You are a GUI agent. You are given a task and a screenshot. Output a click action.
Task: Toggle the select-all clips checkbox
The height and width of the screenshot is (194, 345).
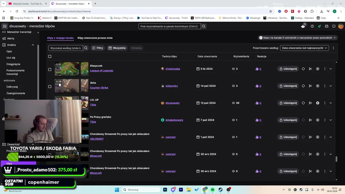[50, 56]
